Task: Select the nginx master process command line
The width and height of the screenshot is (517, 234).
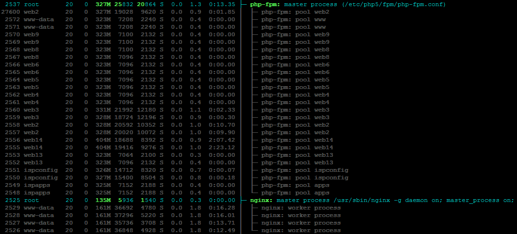Action: click(x=382, y=201)
